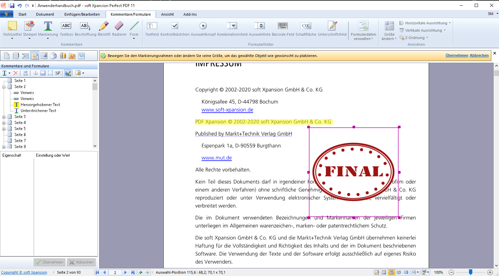Open the Add-Ins tab
The width and height of the screenshot is (499, 276).
190,14
